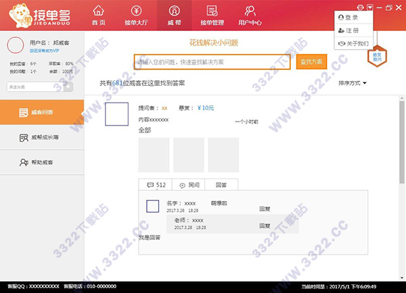Click the 681 answer count number
This screenshot has width=406, height=293.
(117, 83)
